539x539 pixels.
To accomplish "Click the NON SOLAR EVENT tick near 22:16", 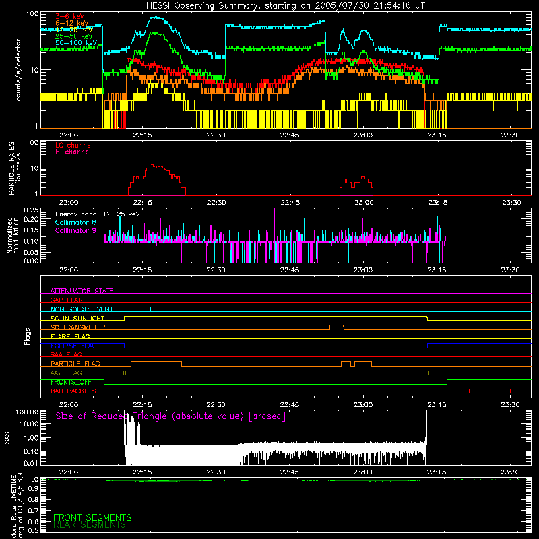I will coord(150,309).
